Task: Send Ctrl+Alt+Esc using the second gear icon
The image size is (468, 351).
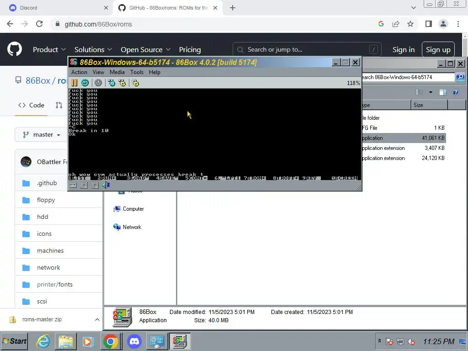Action: [x=122, y=83]
